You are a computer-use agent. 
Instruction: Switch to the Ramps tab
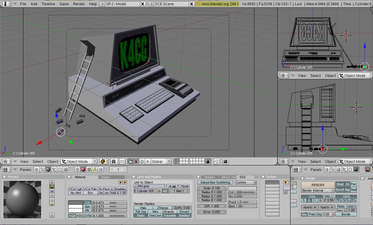point(106,177)
